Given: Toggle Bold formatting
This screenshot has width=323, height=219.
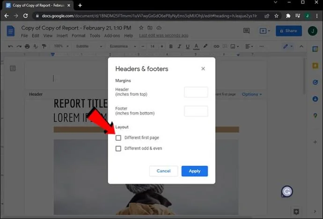Looking at the screenshot, I should [x=171, y=46].
